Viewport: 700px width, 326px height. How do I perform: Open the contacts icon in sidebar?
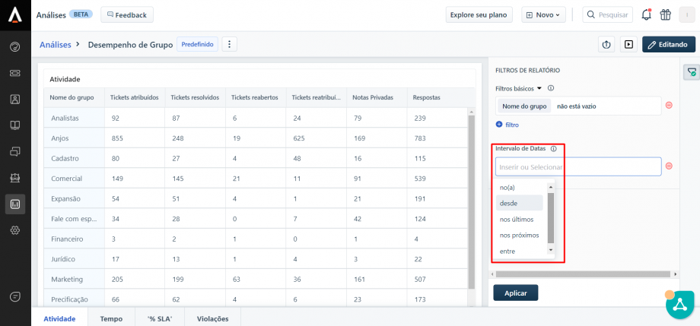pyautogui.click(x=14, y=99)
